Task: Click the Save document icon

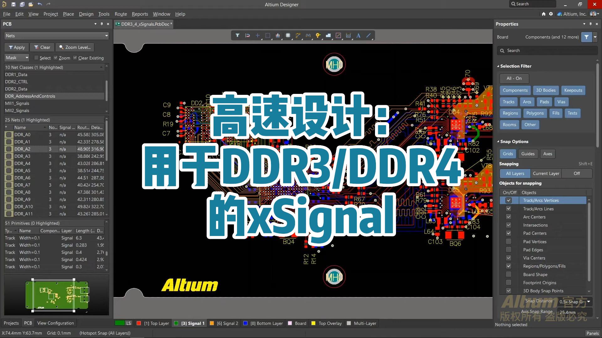Action: click(13, 4)
